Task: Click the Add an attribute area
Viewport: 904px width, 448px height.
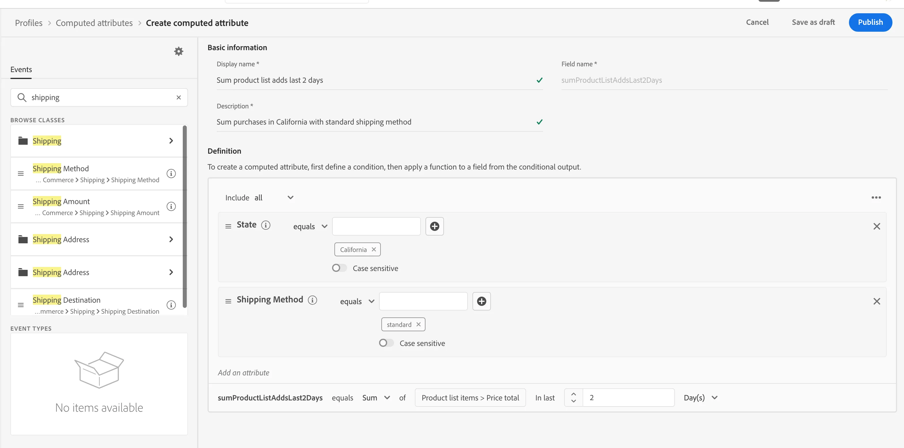Action: 244,372
